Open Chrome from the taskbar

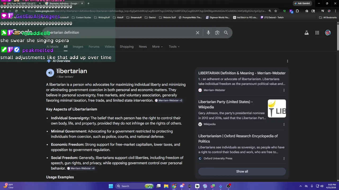[174, 186]
